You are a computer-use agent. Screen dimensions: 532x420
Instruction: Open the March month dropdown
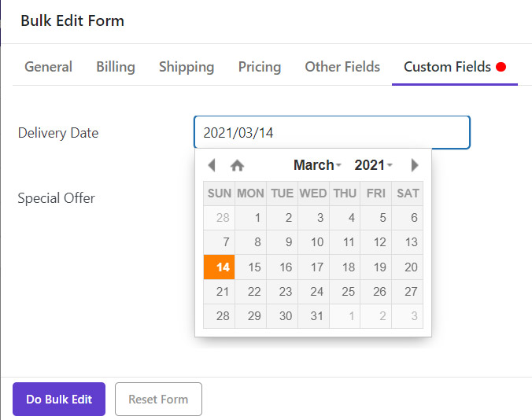click(317, 165)
